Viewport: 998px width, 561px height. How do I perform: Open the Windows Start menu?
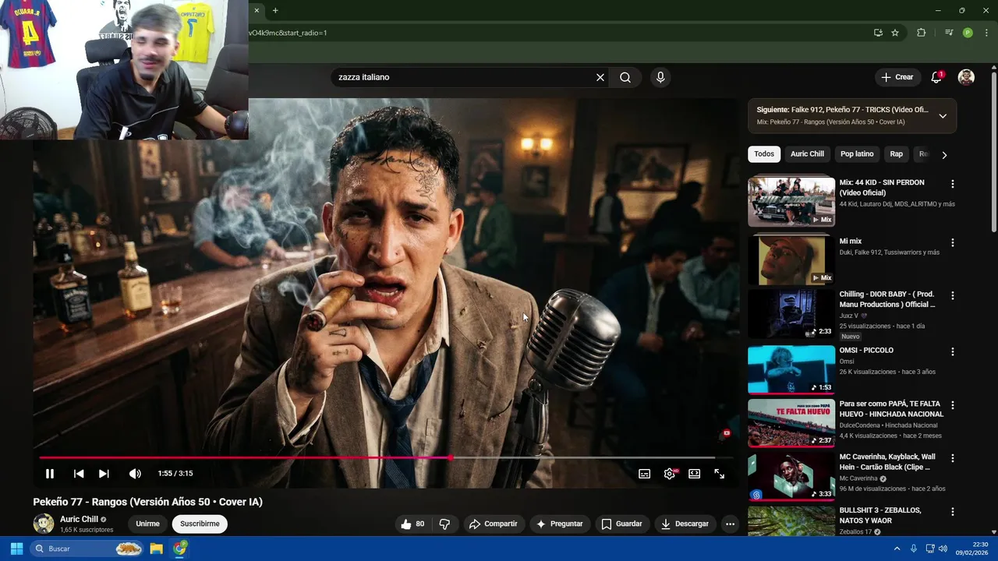coord(16,549)
